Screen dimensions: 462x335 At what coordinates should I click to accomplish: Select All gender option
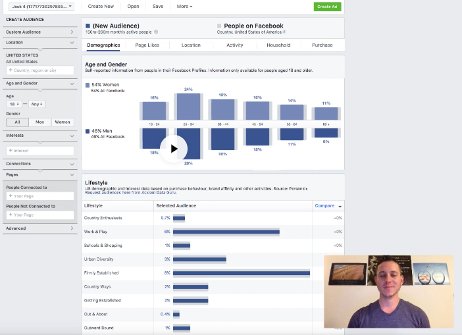point(17,122)
